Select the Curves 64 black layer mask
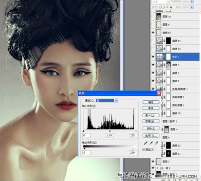 (168, 41)
